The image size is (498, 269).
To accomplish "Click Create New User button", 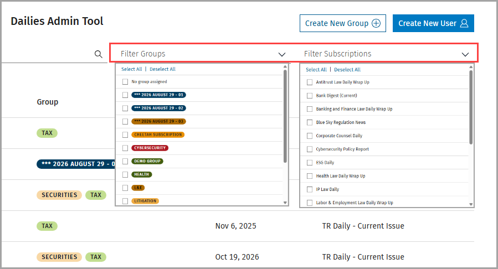I will point(433,23).
